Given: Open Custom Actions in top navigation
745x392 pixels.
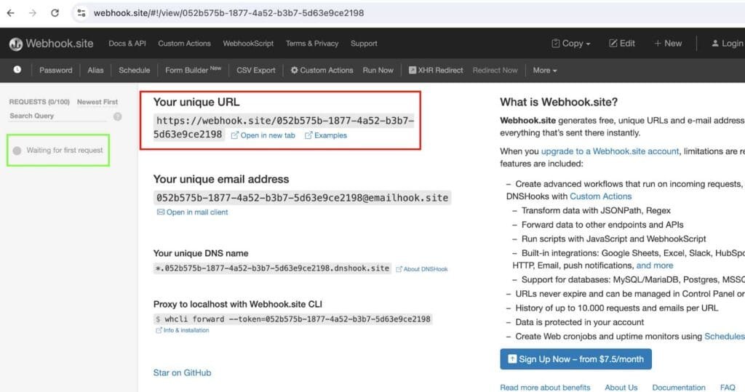Looking at the screenshot, I should click(x=184, y=43).
